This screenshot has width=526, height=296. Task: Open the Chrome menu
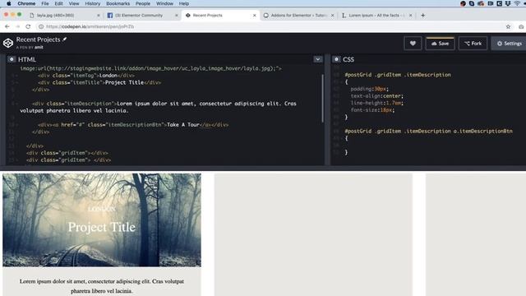coord(26,3)
